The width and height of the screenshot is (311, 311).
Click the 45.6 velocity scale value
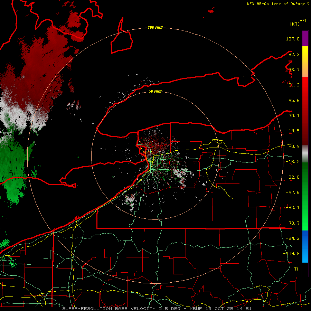click(294, 100)
